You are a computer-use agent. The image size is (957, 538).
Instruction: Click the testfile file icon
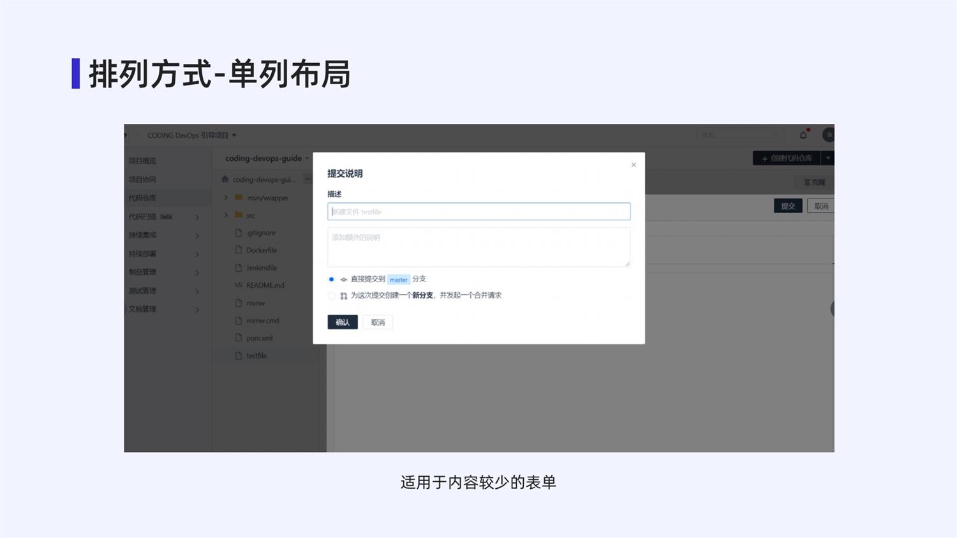point(239,355)
